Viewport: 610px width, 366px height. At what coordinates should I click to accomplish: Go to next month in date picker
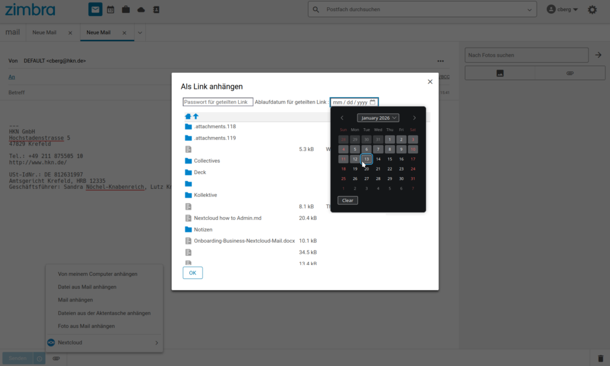click(x=415, y=118)
